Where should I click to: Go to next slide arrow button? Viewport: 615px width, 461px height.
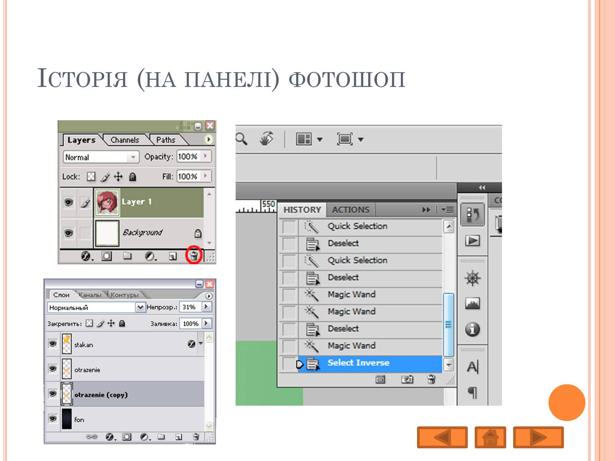(538, 437)
